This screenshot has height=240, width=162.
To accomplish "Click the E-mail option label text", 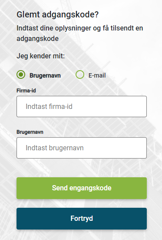I will [97, 75].
